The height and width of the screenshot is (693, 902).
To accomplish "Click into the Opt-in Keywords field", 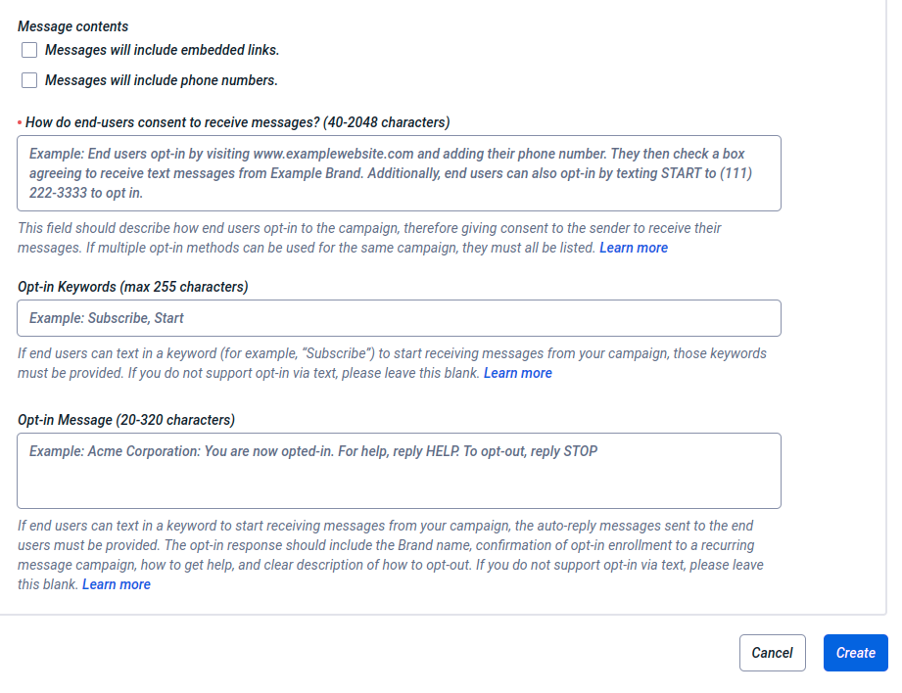I will 399,318.
